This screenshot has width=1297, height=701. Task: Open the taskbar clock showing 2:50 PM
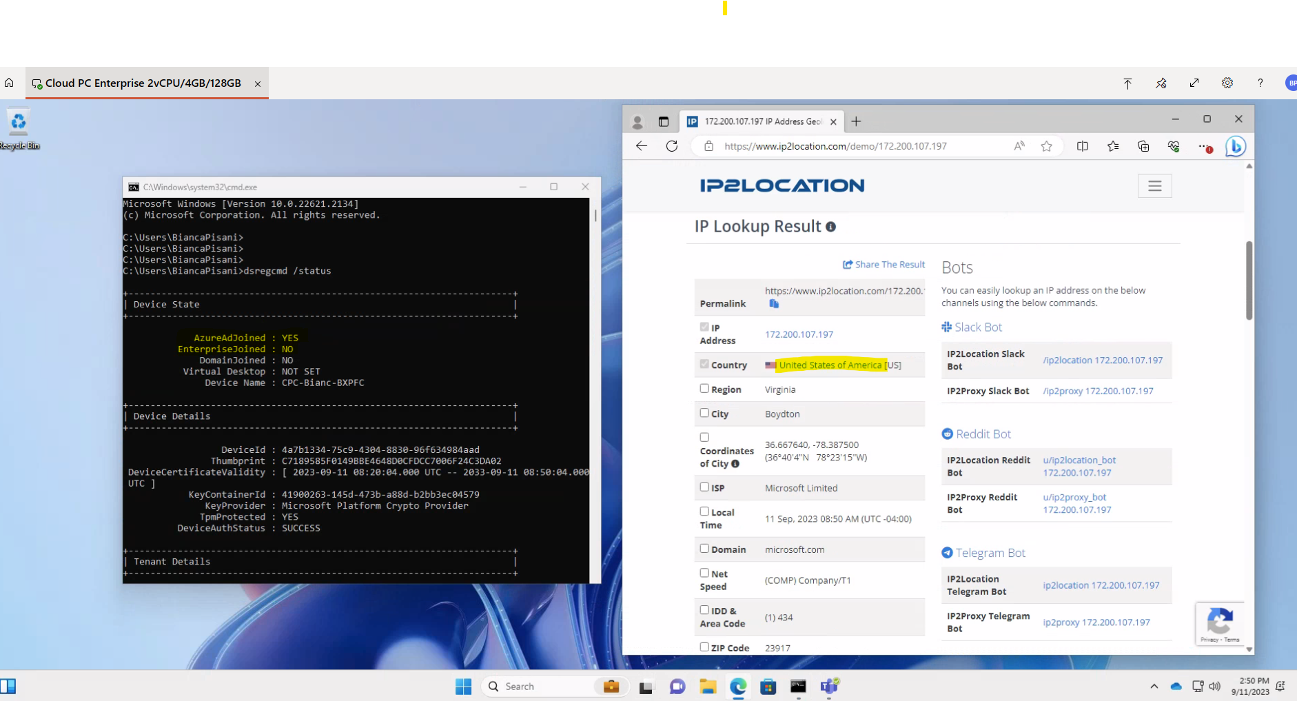click(1250, 687)
